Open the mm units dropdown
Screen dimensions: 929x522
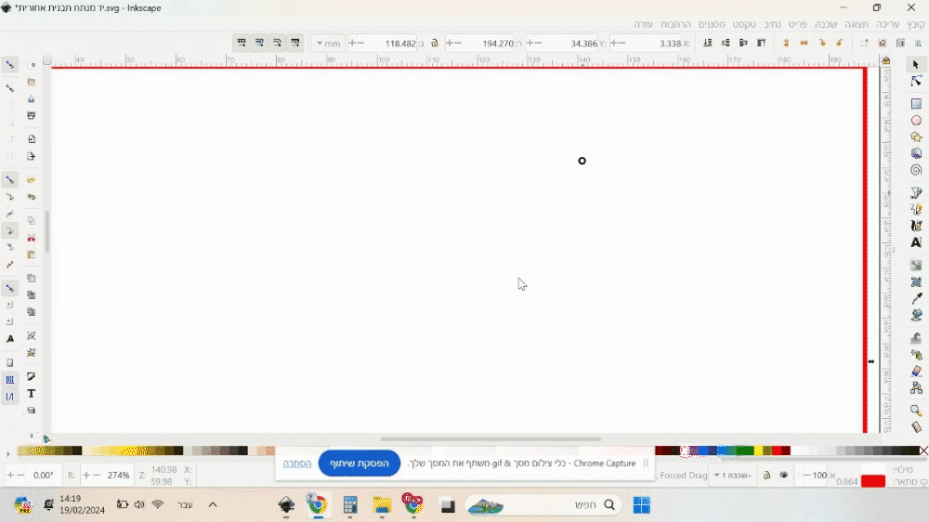(328, 44)
